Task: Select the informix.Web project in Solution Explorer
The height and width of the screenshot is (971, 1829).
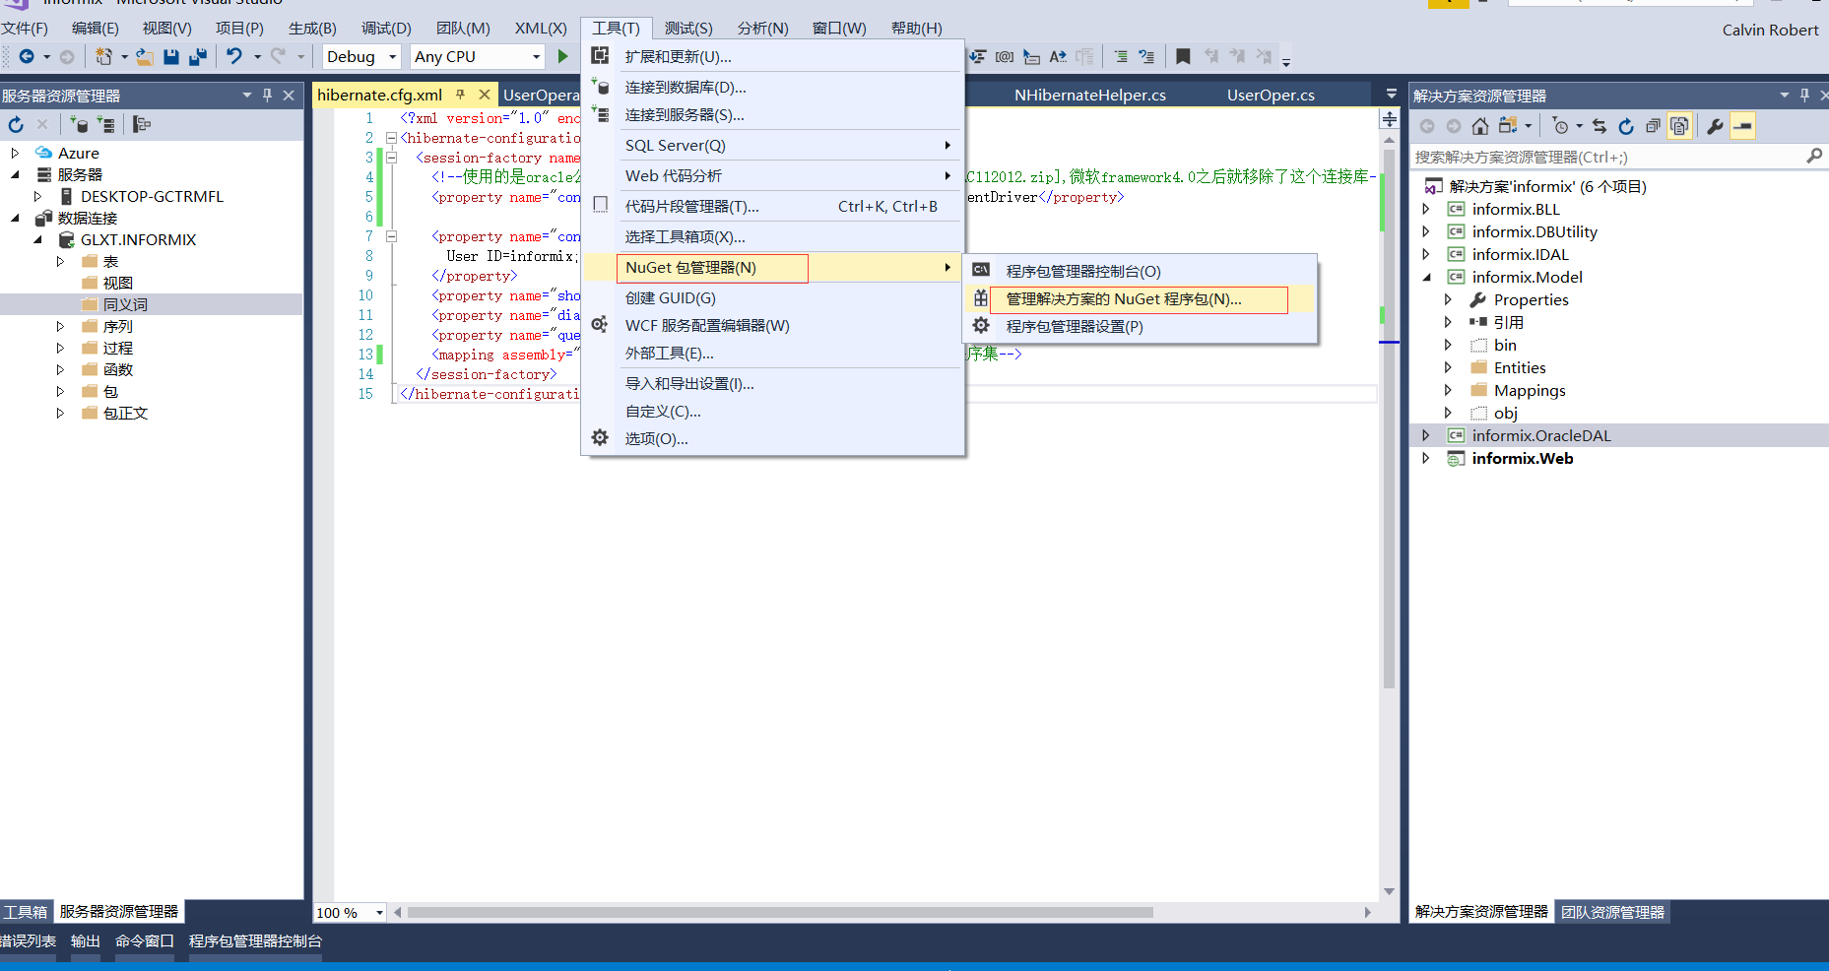Action: [1522, 458]
